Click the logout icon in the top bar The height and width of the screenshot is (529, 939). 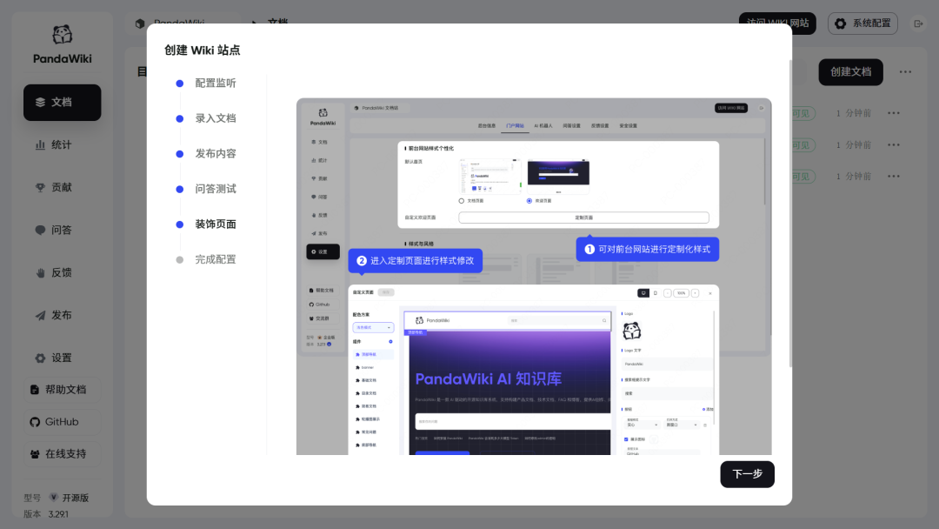(918, 23)
